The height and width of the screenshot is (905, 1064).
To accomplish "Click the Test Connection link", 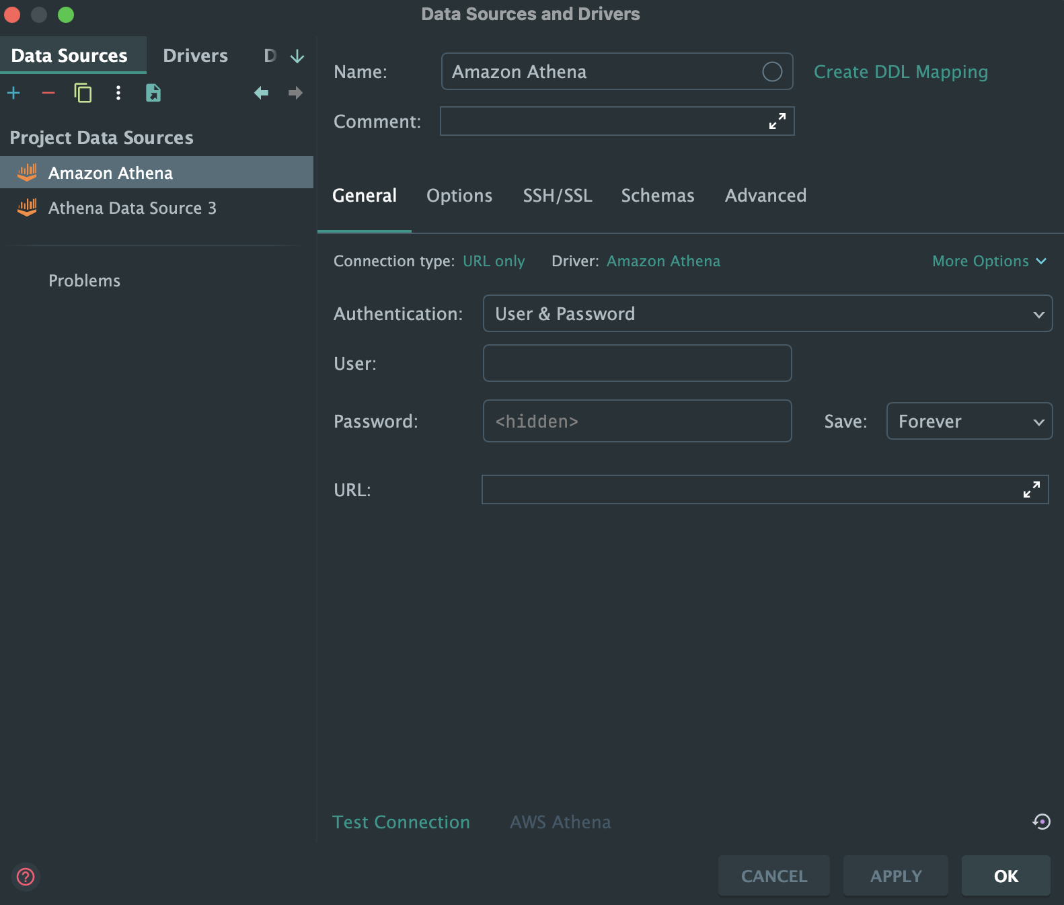I will pyautogui.click(x=401, y=822).
